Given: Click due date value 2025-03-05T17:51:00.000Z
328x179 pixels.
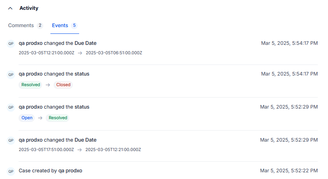Looking at the screenshot, I should click(46, 149).
